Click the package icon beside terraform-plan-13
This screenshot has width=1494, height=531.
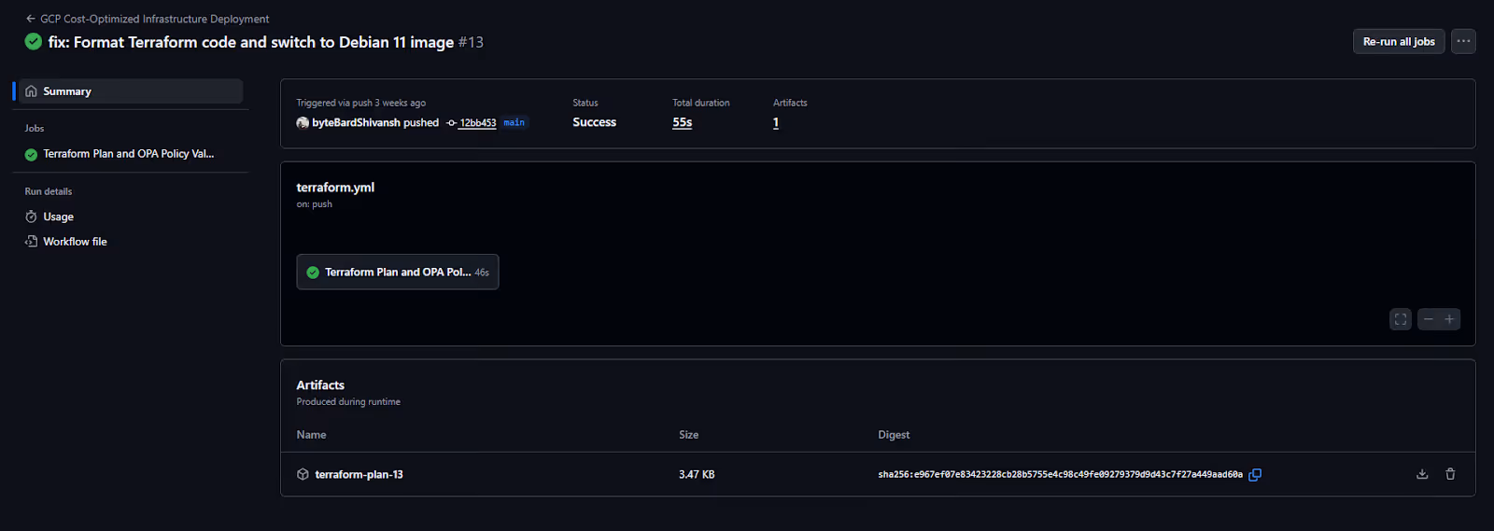pos(303,474)
